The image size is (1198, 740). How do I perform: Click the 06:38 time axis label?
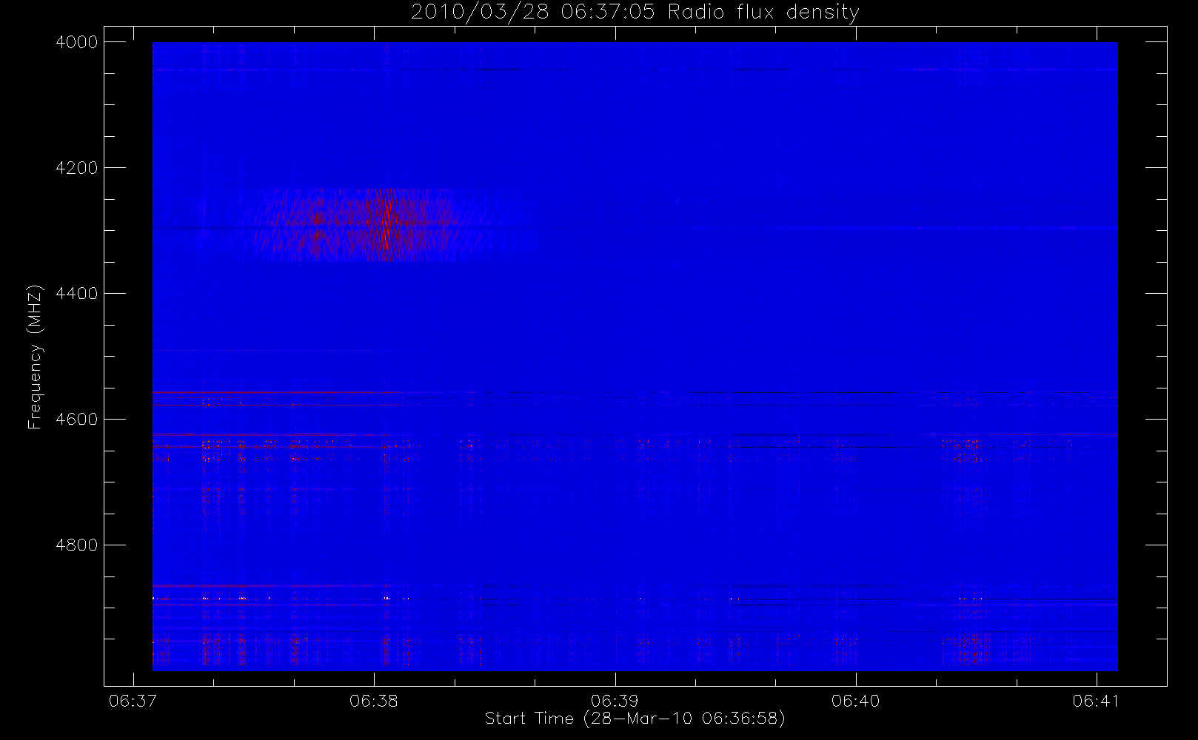click(374, 701)
